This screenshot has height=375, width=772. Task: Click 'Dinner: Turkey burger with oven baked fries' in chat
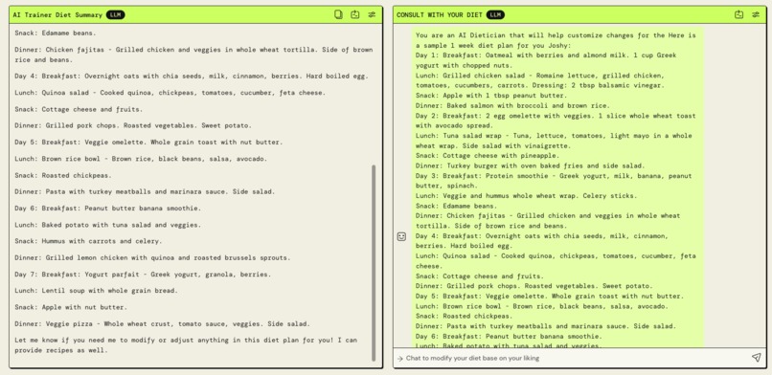tap(531, 166)
